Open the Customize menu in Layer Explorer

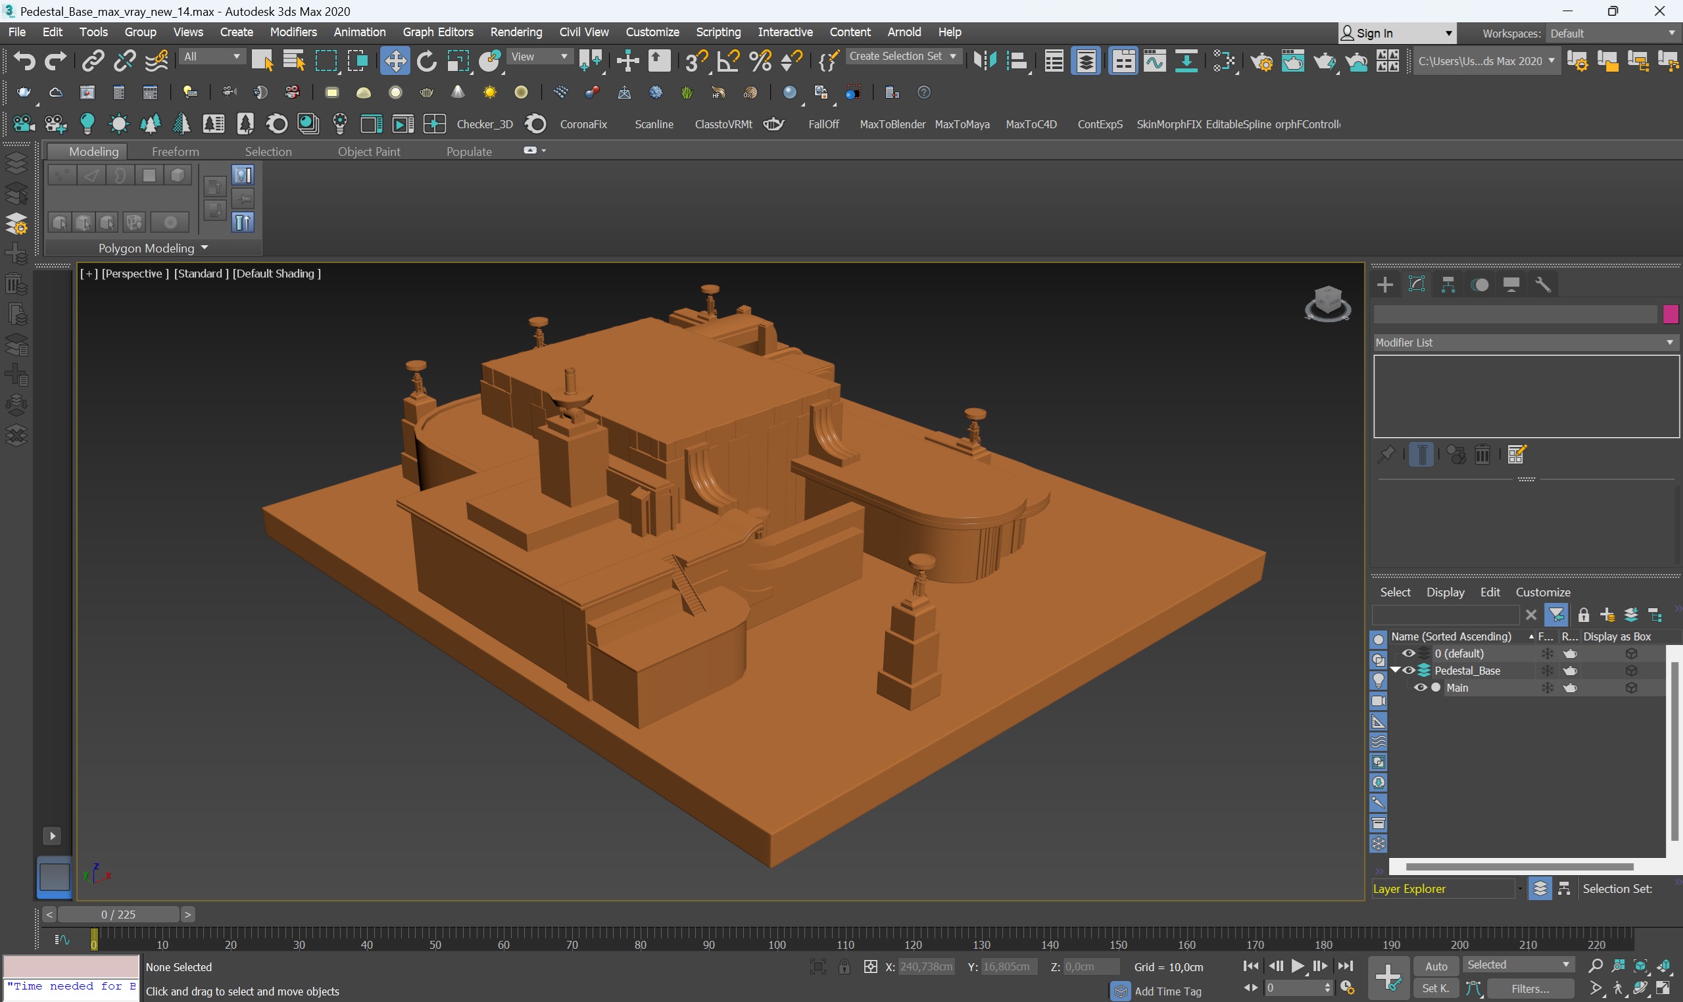[1542, 592]
